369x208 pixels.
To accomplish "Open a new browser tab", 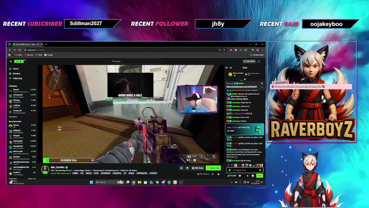I will (46, 44).
